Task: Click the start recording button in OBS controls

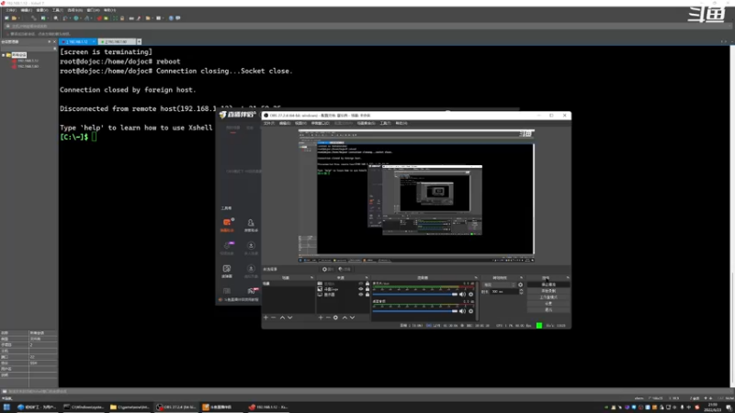Action: [548, 291]
